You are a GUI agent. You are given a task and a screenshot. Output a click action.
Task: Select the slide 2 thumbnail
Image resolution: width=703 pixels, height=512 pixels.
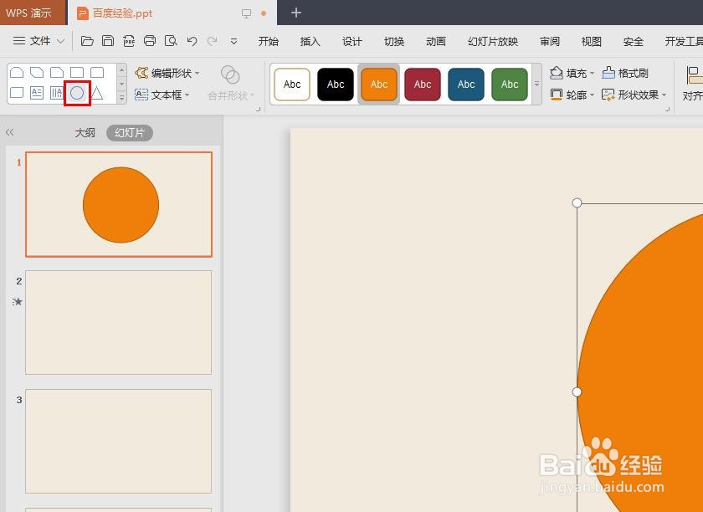[118, 322]
